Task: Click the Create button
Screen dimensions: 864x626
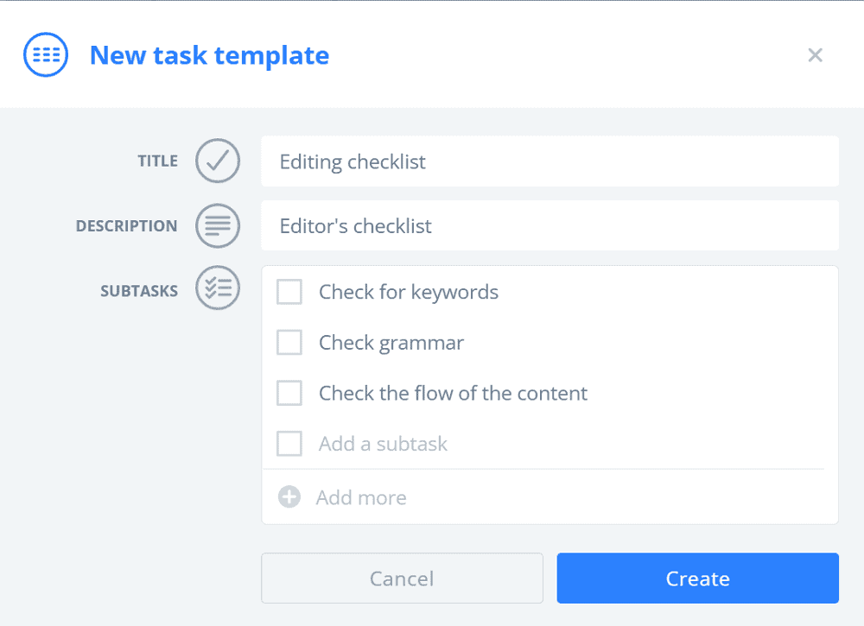Action: [x=697, y=579]
